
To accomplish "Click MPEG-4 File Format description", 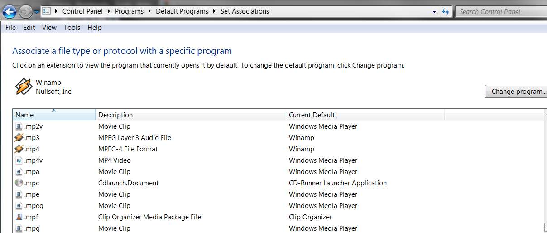I will click(x=128, y=149).
